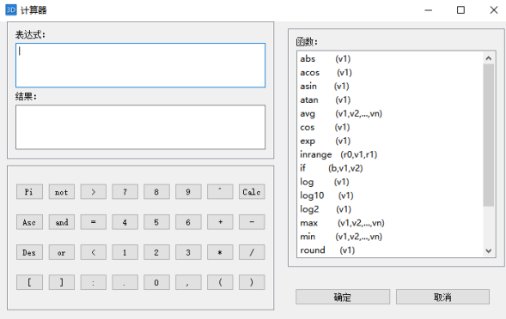Click the Pi constant button
This screenshot has width=506, height=319.
click(x=29, y=192)
